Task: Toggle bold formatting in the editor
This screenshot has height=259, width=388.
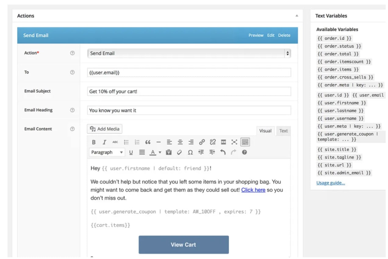Action: click(x=94, y=142)
